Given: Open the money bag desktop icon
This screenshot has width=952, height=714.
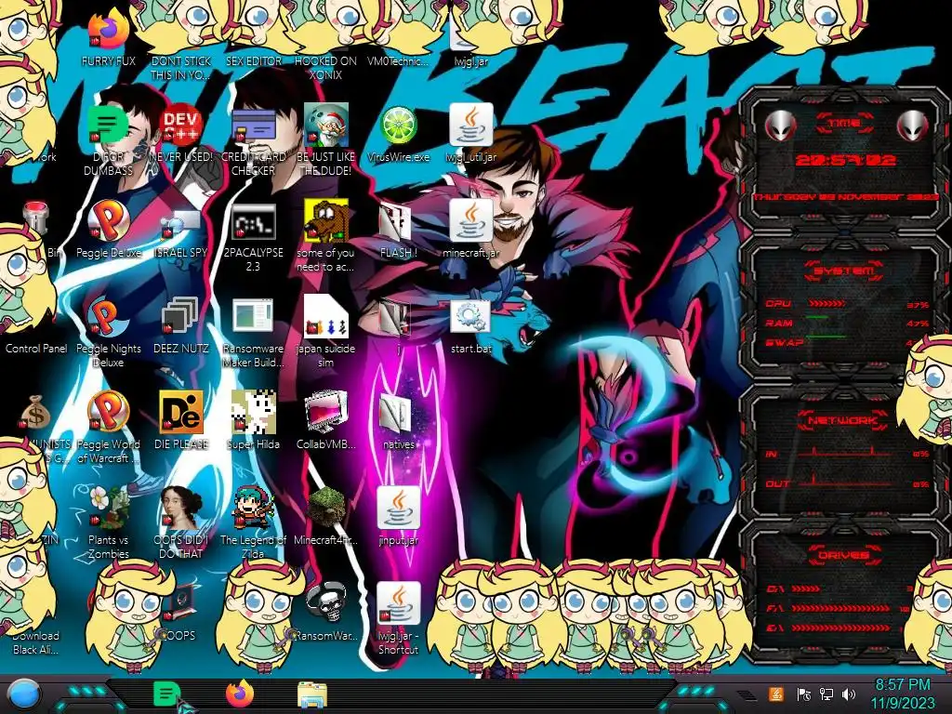Looking at the screenshot, I should [35, 413].
